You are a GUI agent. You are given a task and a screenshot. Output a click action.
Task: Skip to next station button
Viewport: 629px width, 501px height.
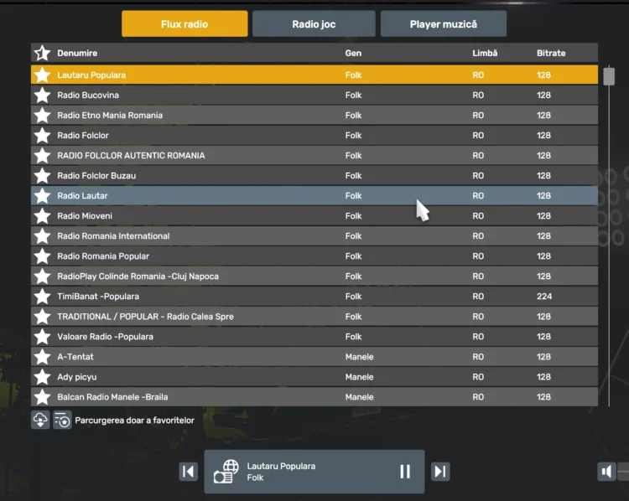(x=440, y=471)
